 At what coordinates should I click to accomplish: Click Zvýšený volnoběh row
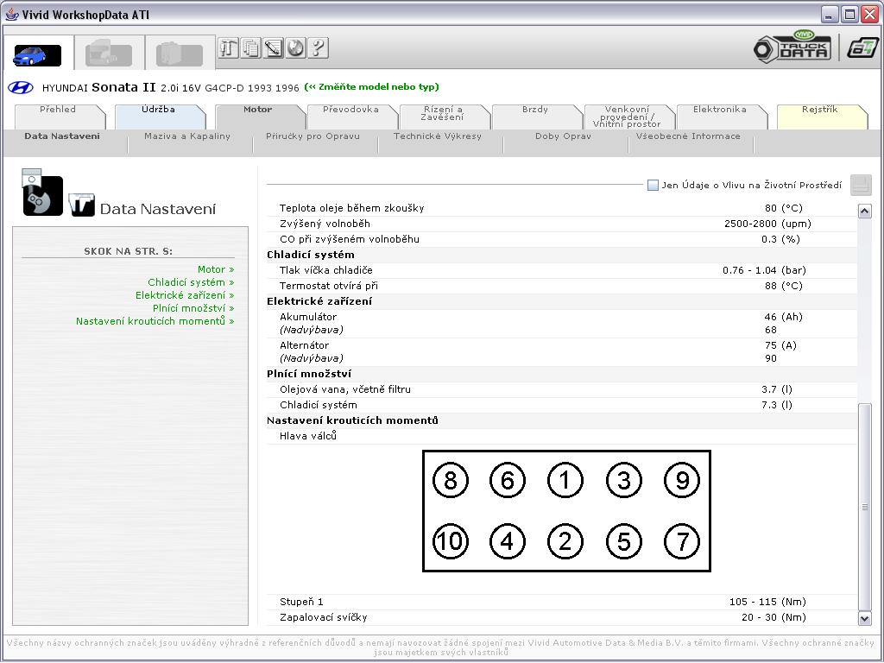tap(561, 224)
